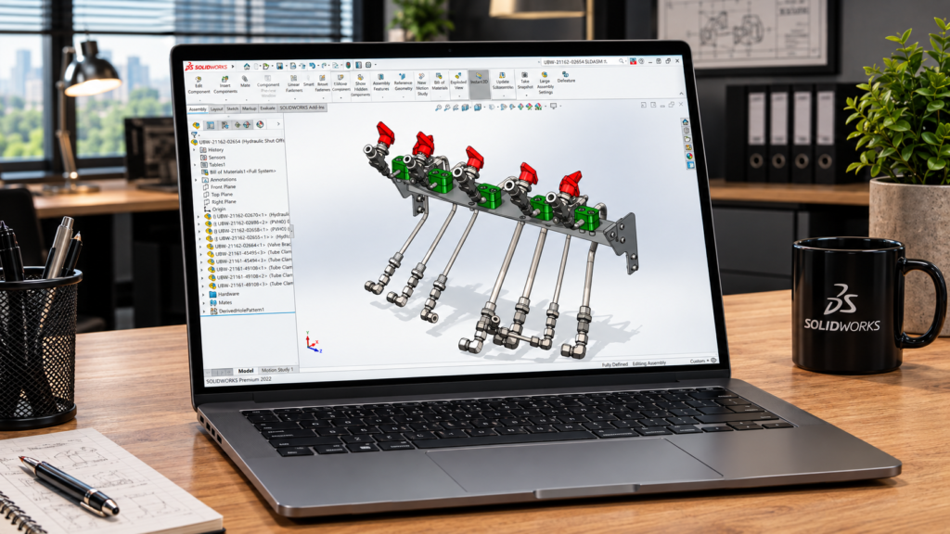Select the Front Plane item
The width and height of the screenshot is (950, 534).
click(x=219, y=187)
